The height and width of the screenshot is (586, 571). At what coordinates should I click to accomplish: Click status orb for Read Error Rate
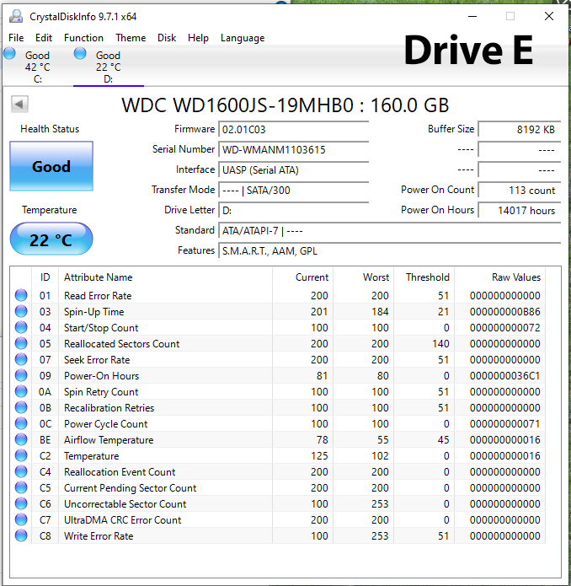pyautogui.click(x=21, y=295)
